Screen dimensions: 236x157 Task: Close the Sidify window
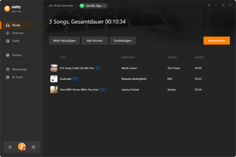click(230, 5)
